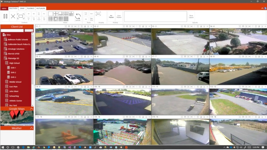Screen dimensions: 267x150
Task: Click the Client List search field
Action: (12, 31)
